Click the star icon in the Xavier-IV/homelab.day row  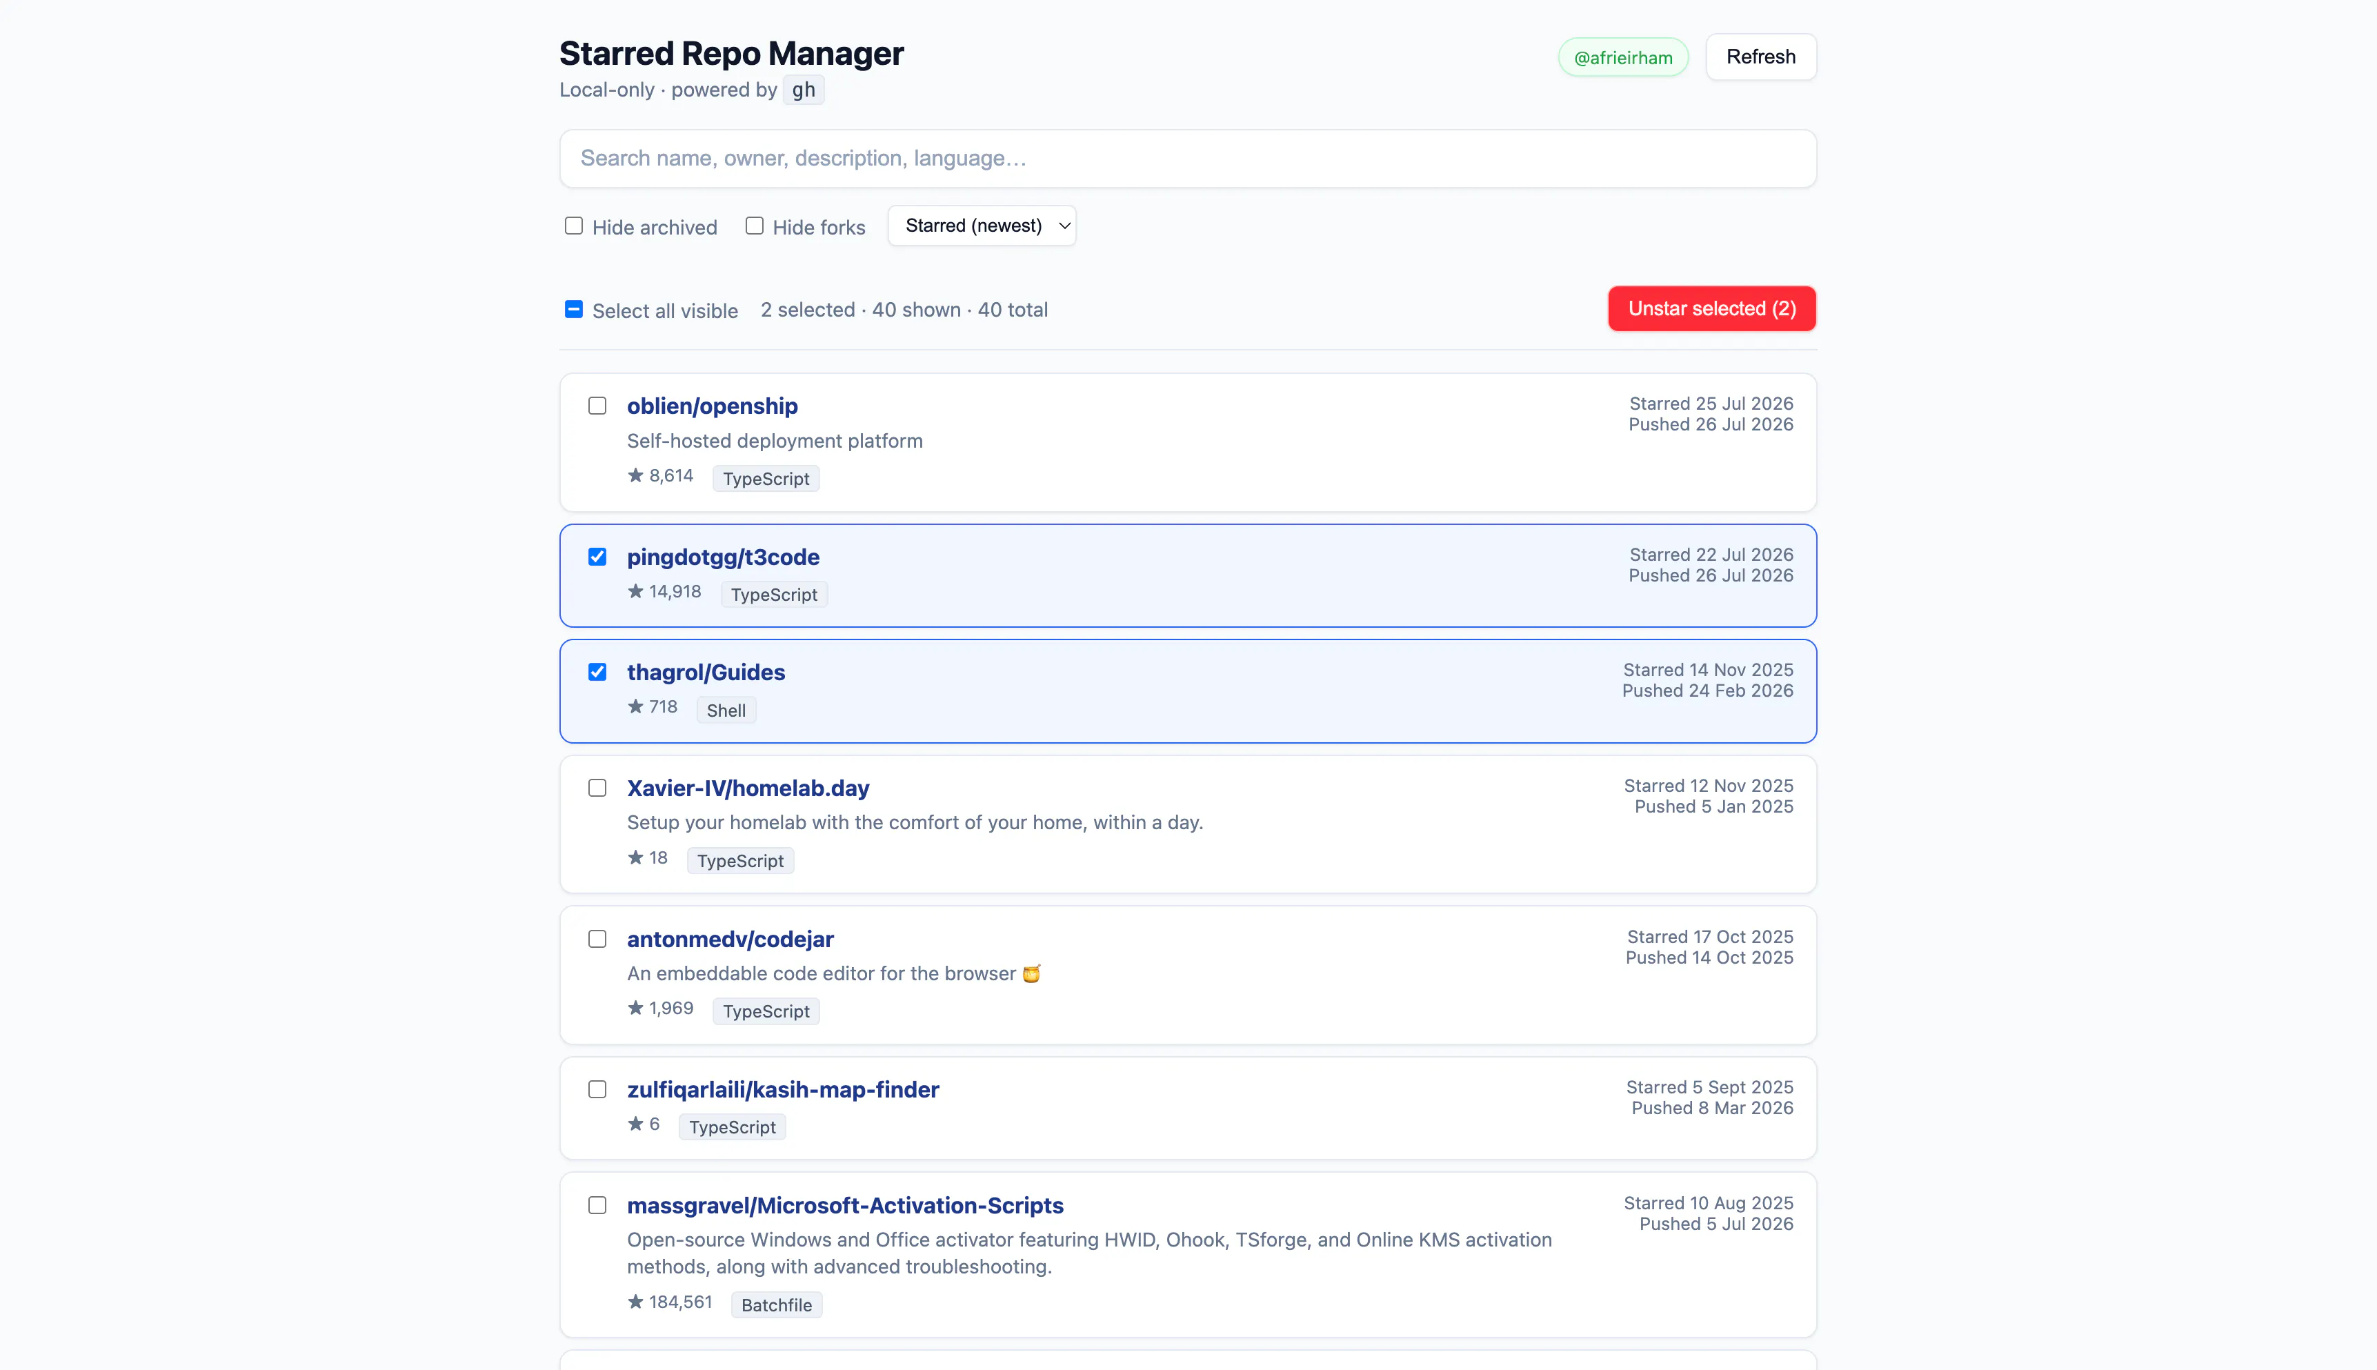click(636, 857)
